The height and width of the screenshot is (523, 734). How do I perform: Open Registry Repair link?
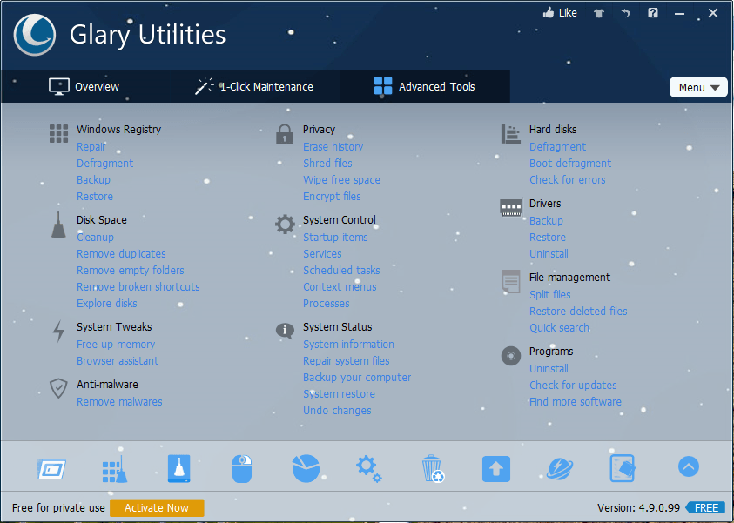91,147
